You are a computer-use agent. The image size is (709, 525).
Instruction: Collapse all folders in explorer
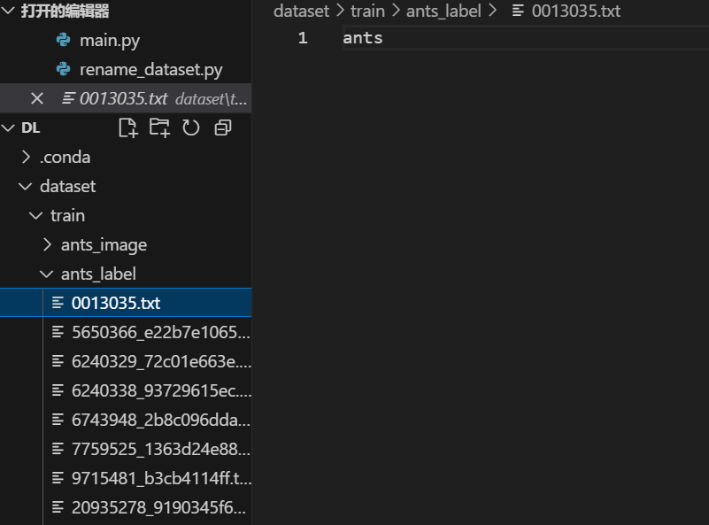pos(223,127)
